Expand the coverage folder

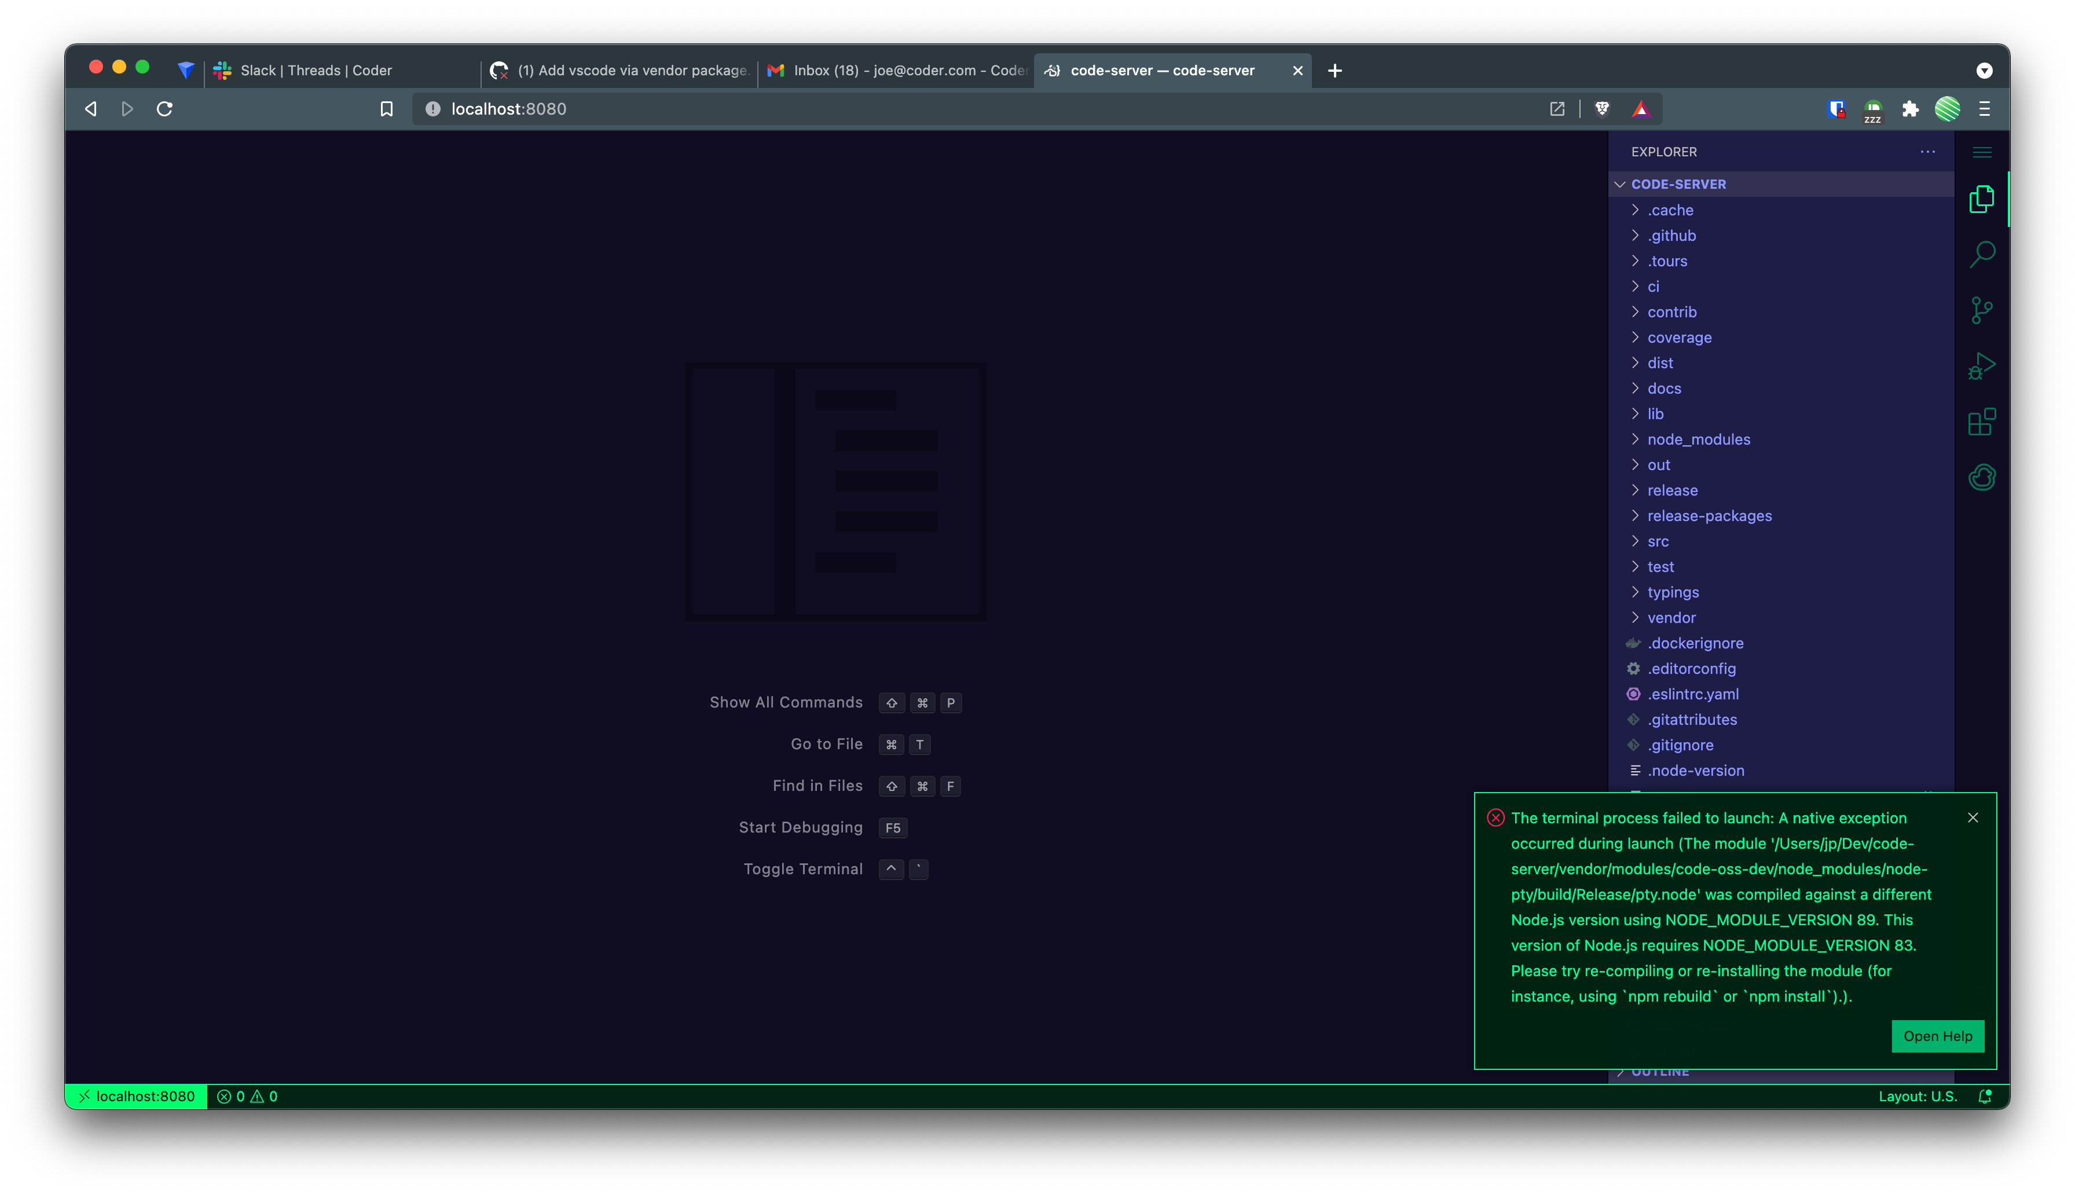point(1780,338)
